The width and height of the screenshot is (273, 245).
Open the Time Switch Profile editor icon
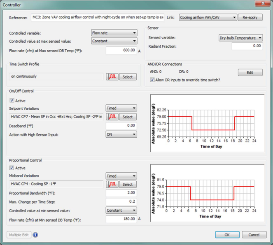112,76
